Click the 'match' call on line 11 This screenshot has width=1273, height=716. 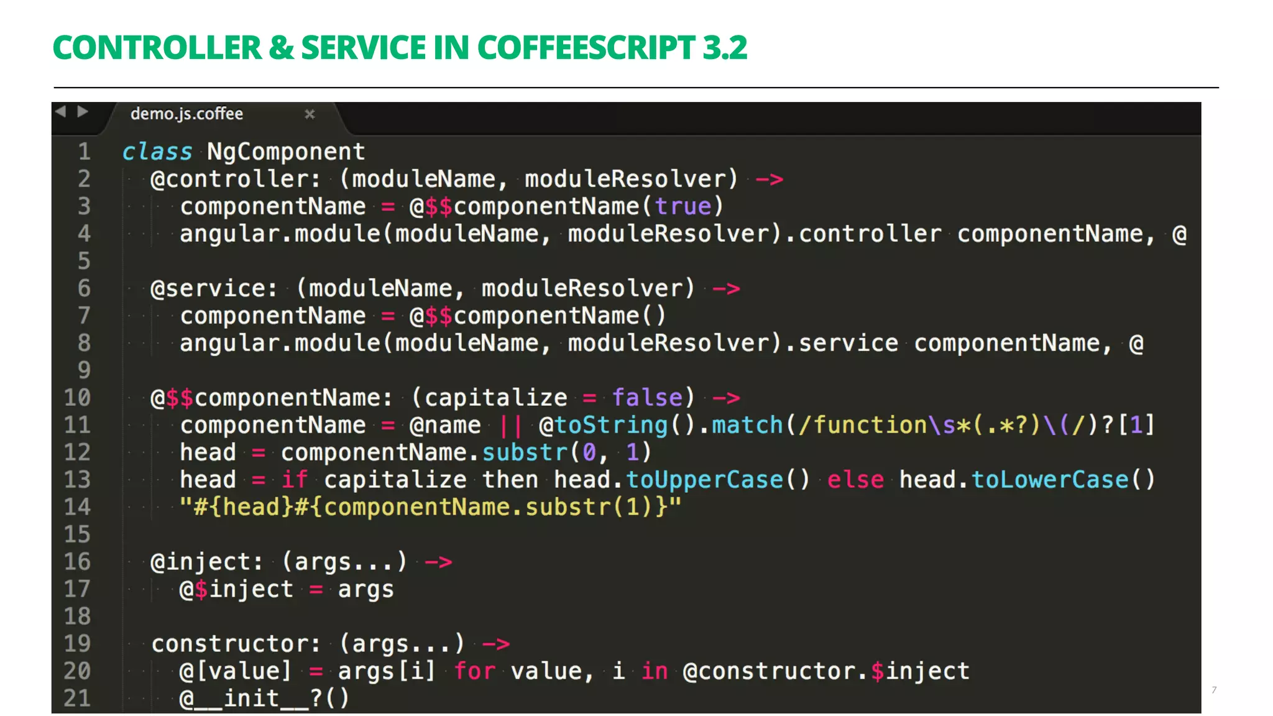[747, 425]
